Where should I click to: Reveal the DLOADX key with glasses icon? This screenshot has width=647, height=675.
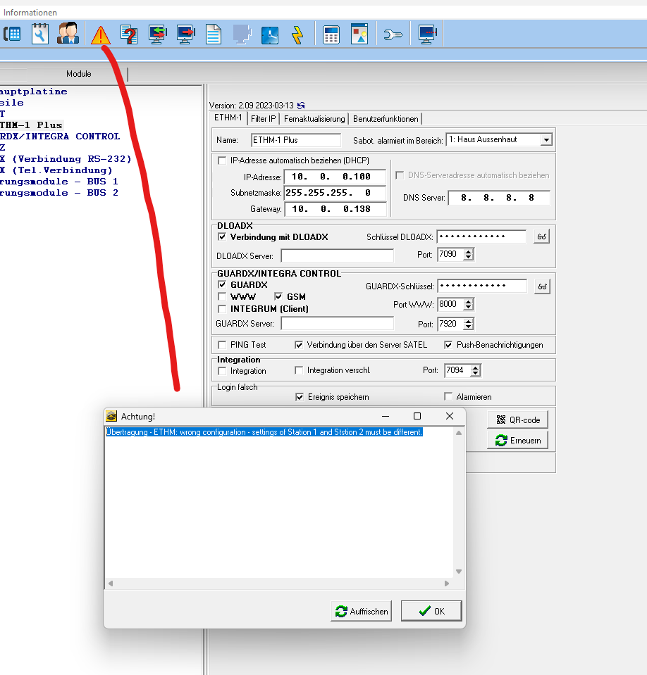tap(541, 237)
